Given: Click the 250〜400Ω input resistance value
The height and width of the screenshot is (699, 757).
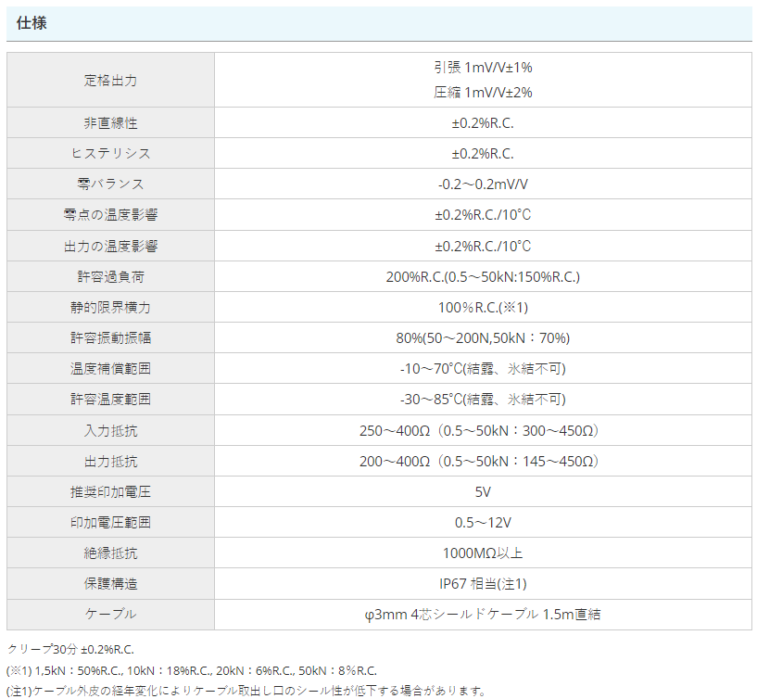Looking at the screenshot, I should click(479, 430).
